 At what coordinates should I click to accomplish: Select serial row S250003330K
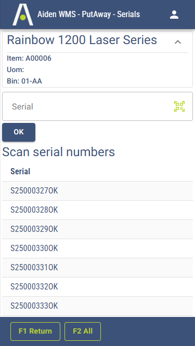tap(98, 306)
